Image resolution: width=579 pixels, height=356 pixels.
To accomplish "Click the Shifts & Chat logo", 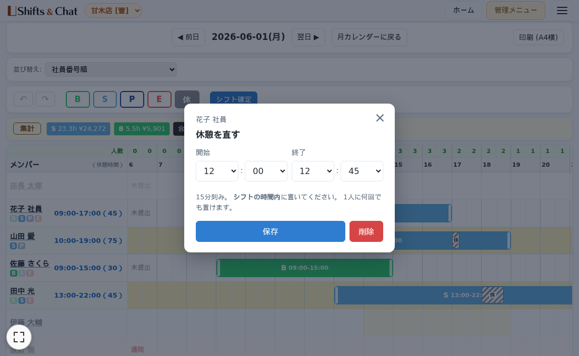I will click(43, 11).
